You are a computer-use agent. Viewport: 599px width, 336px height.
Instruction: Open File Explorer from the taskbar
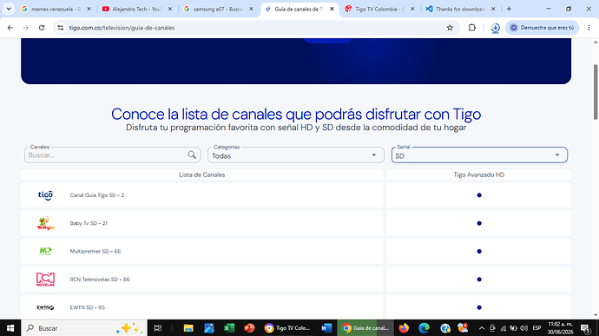click(188, 328)
